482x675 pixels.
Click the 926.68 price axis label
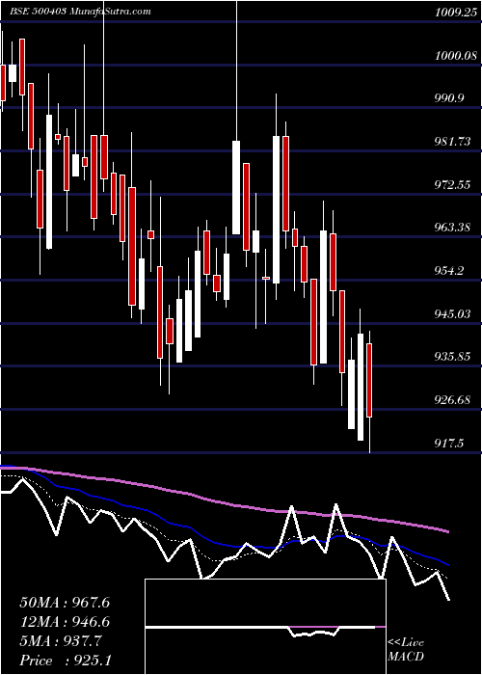coord(452,400)
